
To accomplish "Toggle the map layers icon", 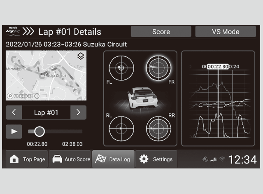I will (81, 56).
